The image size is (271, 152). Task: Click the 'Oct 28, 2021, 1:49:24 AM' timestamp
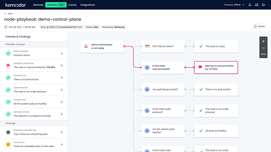(x=22, y=27)
